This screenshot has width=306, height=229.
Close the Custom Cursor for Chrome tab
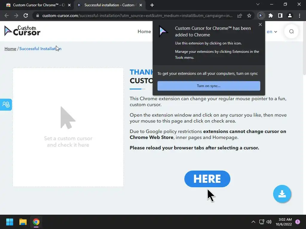(69, 5)
